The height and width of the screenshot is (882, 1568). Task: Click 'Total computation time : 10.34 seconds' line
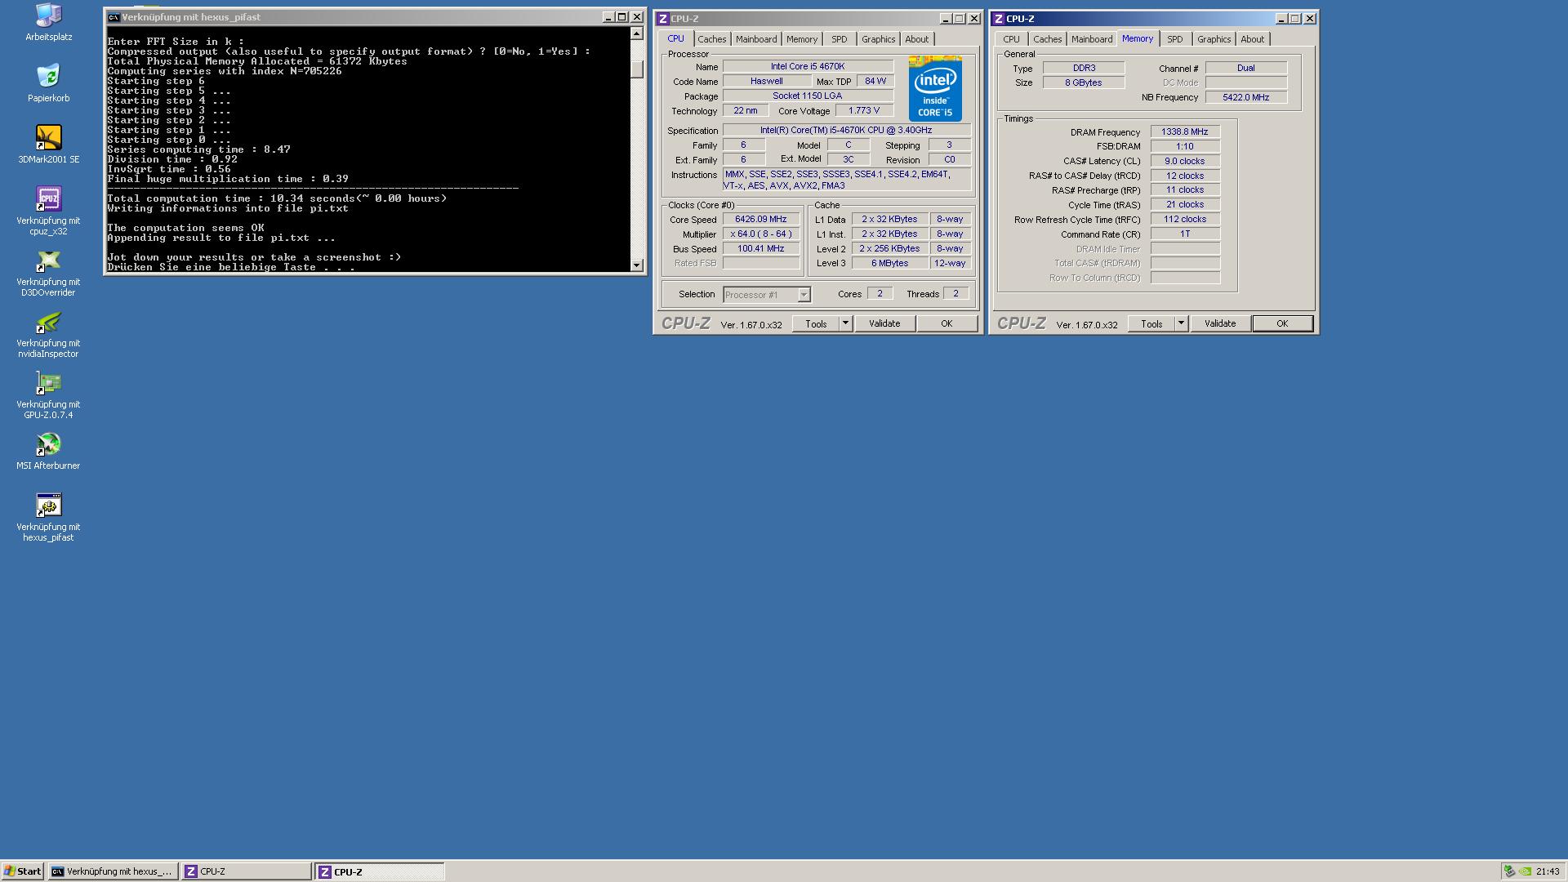(276, 198)
